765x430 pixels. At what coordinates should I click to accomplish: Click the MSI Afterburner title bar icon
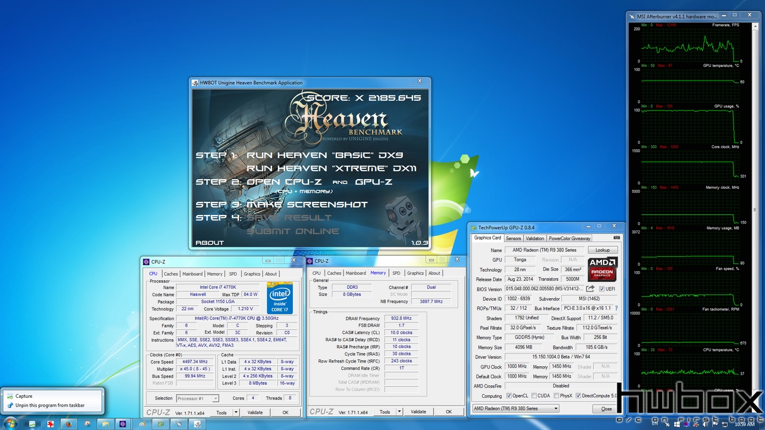pyautogui.click(x=632, y=17)
